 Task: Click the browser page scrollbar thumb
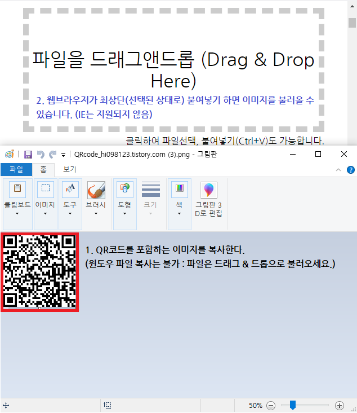tap(352, 23)
